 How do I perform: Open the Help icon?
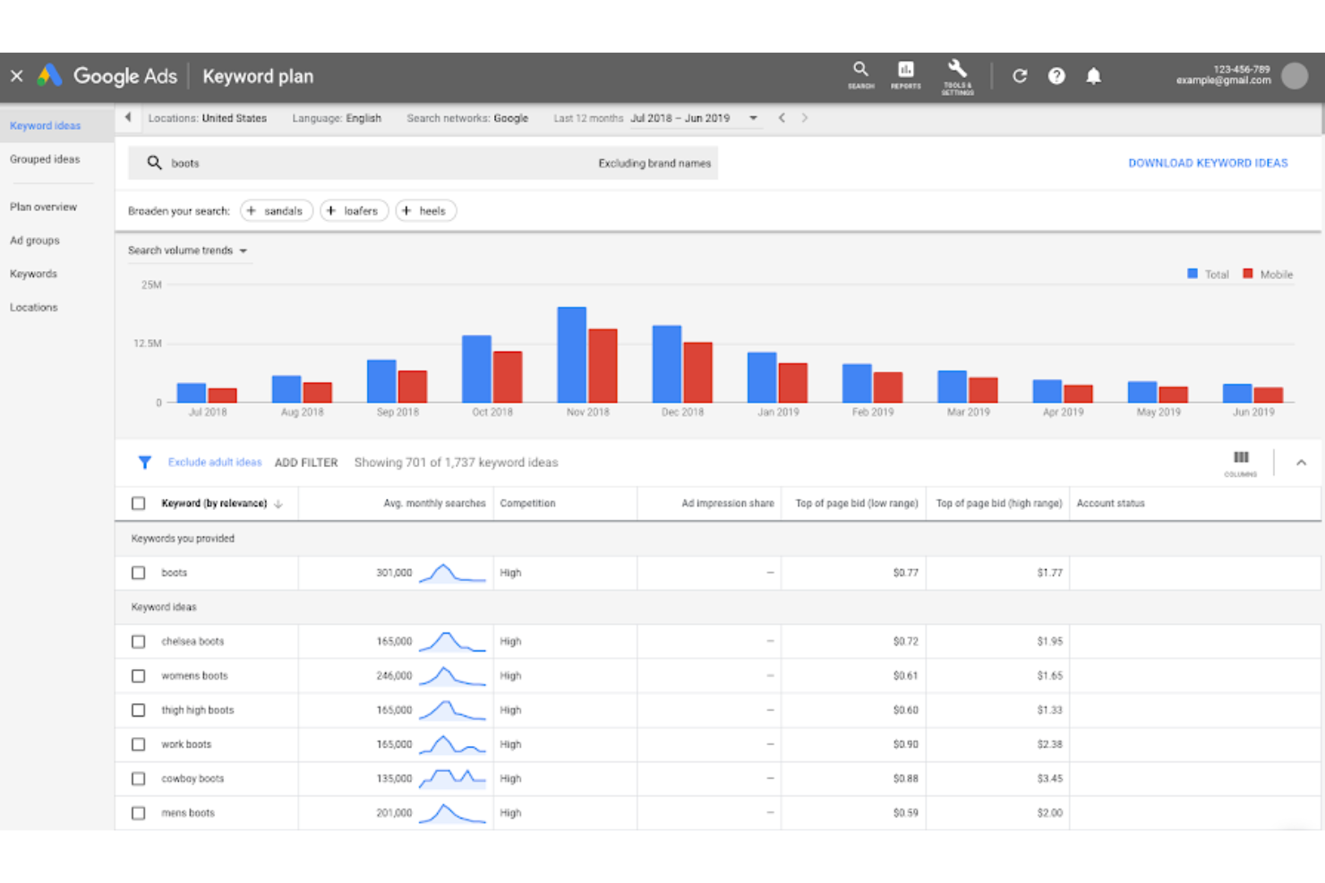[1056, 75]
